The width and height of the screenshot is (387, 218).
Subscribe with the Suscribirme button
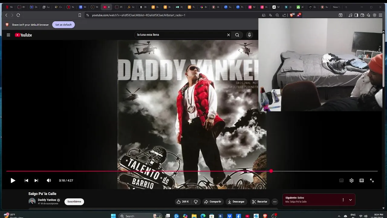point(74,202)
